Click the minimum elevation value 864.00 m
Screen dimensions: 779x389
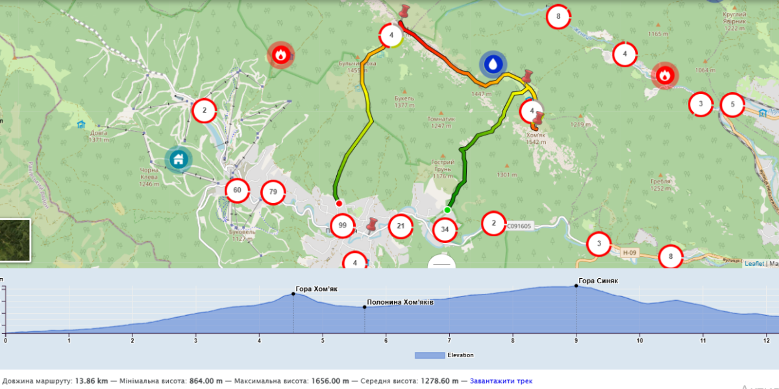(206, 381)
